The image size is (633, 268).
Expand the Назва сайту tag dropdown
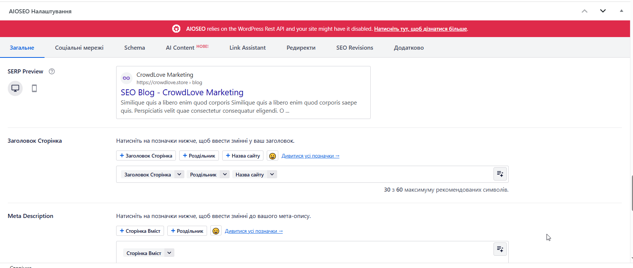(272, 174)
